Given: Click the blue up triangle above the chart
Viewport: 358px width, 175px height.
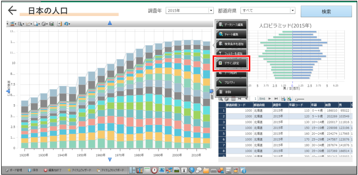Looking at the screenshot, I should pyautogui.click(x=110, y=23).
